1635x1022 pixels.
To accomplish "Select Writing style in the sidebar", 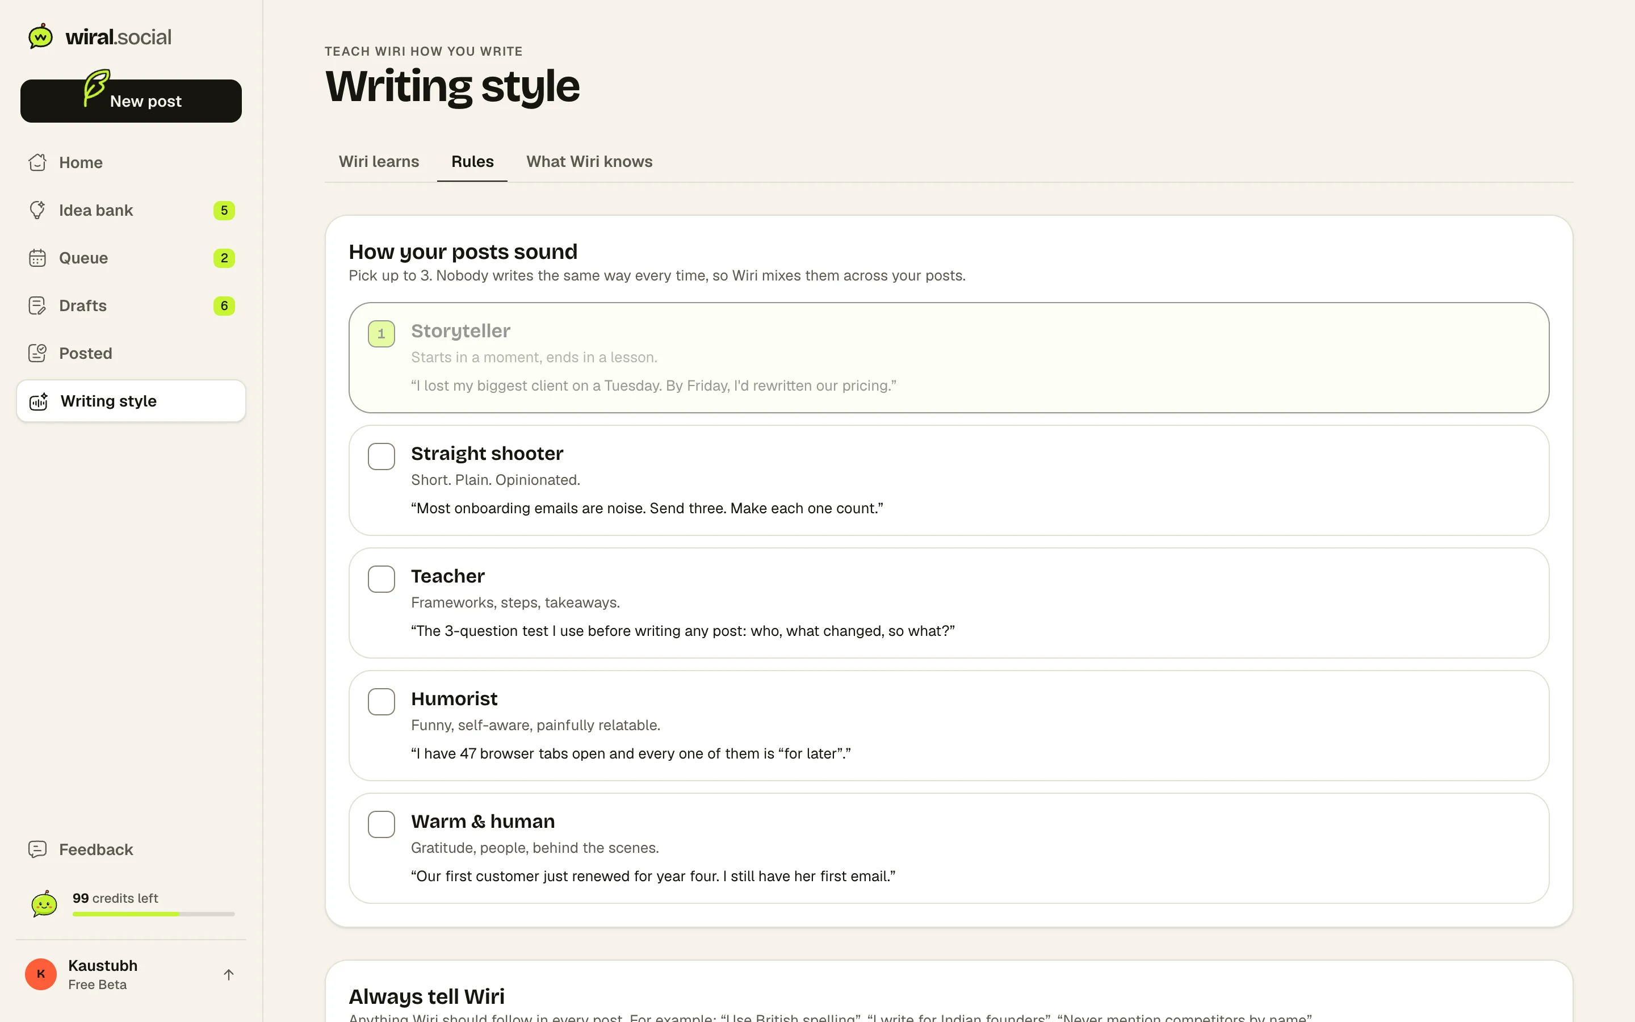I will coord(131,401).
